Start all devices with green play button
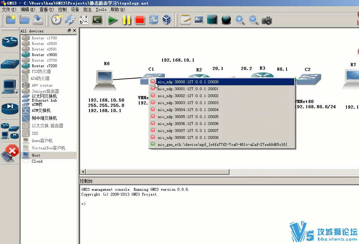 (113, 20)
